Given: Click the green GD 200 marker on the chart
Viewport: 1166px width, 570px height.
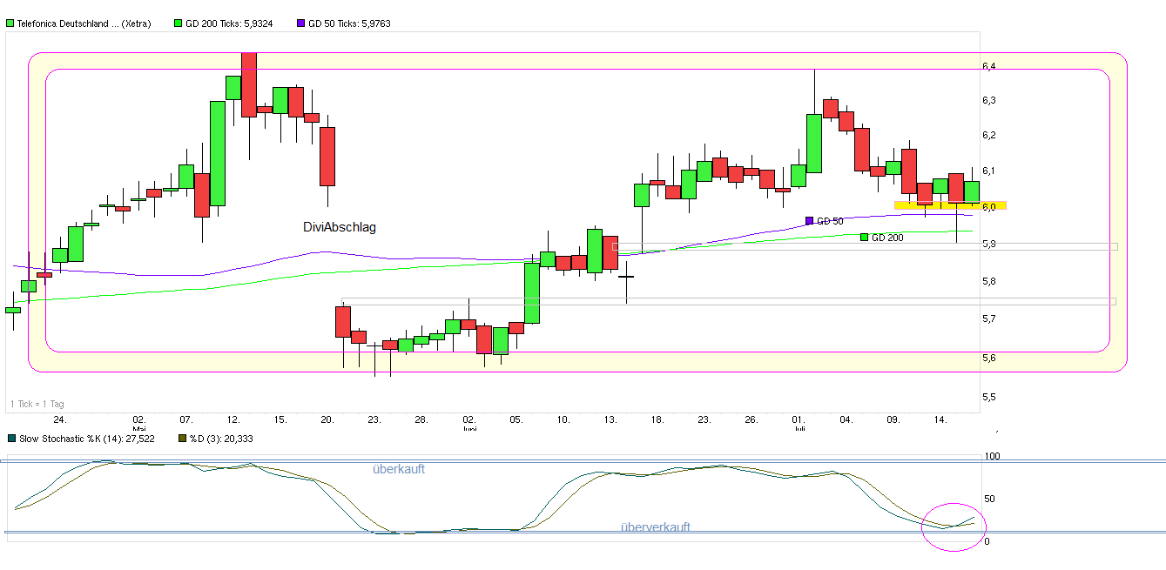Looking at the screenshot, I should point(862,237).
